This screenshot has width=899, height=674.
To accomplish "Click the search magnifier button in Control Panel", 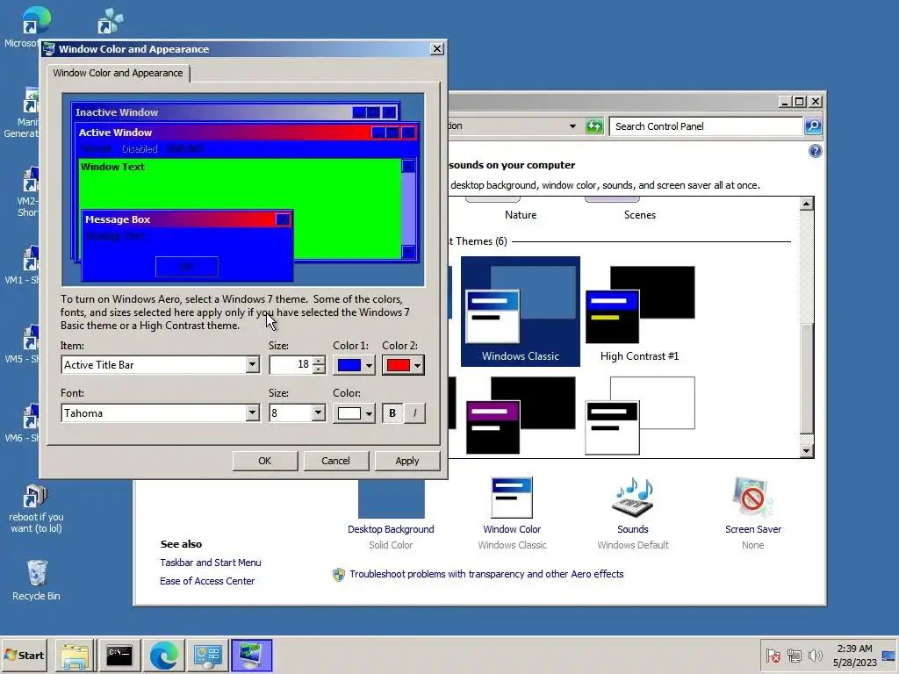I will click(x=813, y=126).
